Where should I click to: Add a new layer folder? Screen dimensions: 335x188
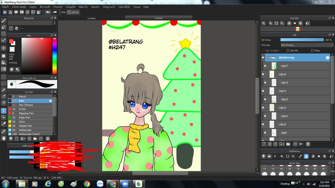coord(288,144)
